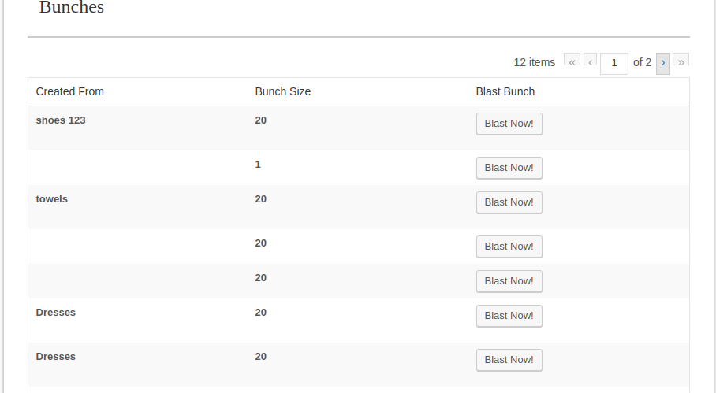This screenshot has height=393, width=716.
Task: Sort by Bunch Size column header
Action: point(283,91)
